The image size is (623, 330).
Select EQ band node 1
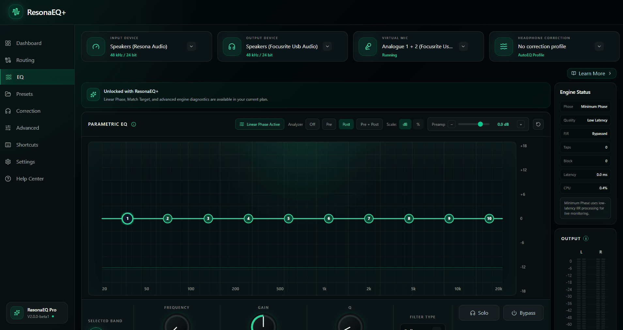coord(128,218)
